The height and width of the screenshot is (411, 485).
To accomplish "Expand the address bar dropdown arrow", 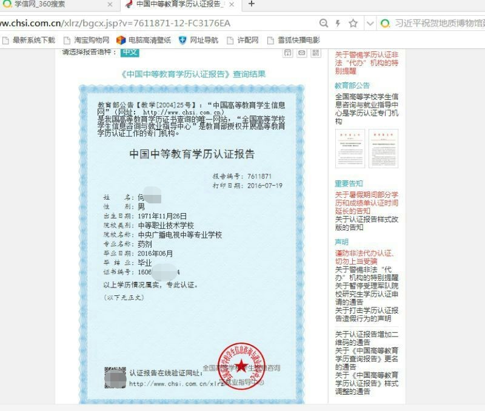I will pos(370,24).
